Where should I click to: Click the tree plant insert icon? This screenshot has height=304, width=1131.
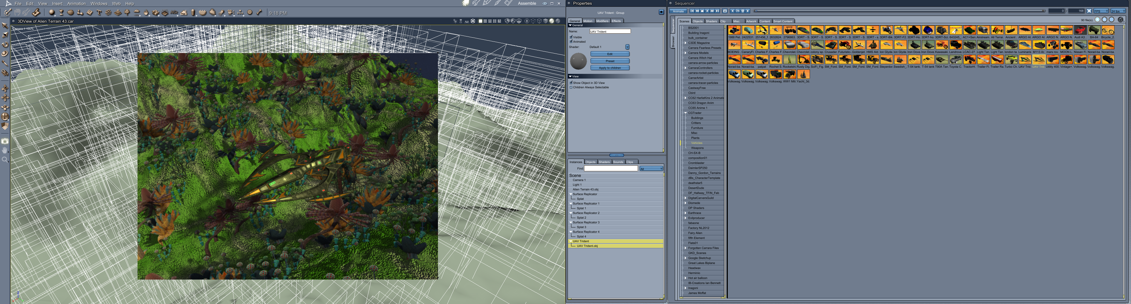click(x=127, y=13)
